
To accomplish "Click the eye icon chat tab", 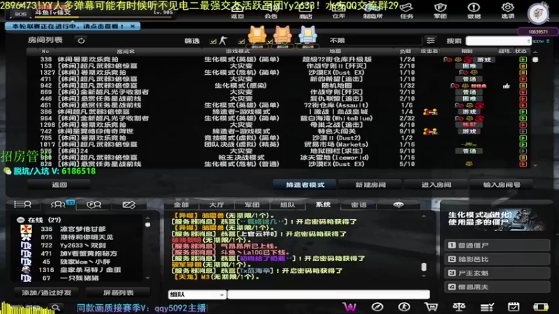I will click(398, 204).
